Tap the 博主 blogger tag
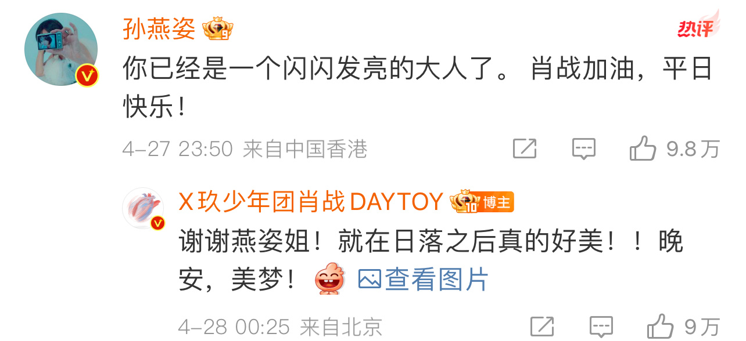Viewport: 746px width, 341px height. click(x=496, y=202)
